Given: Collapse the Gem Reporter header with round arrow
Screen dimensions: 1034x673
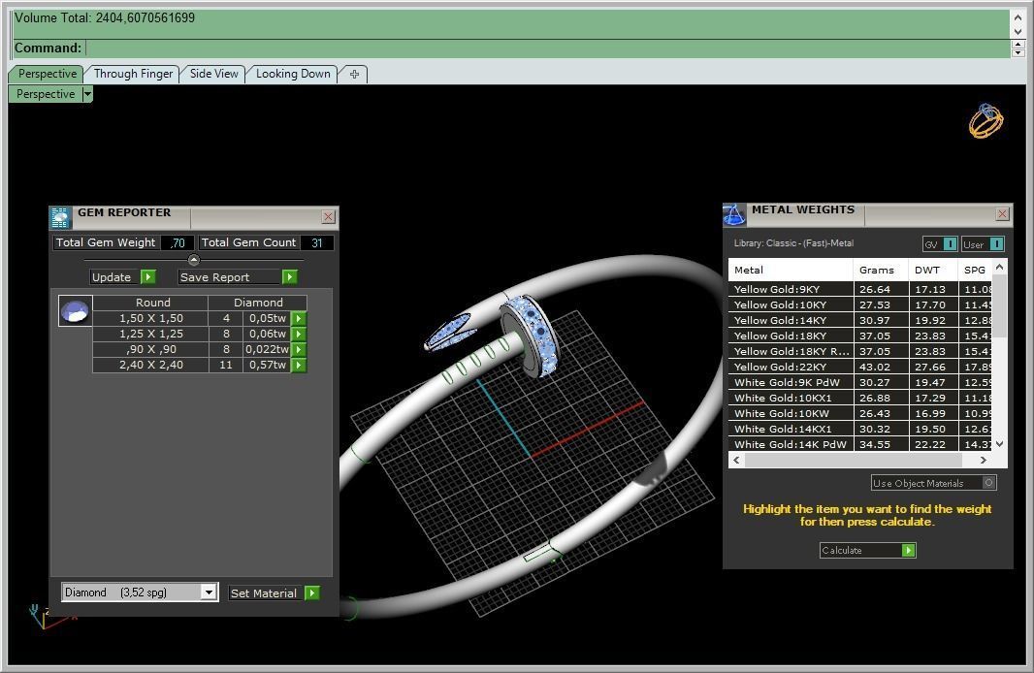Looking at the screenshot, I should (x=194, y=260).
